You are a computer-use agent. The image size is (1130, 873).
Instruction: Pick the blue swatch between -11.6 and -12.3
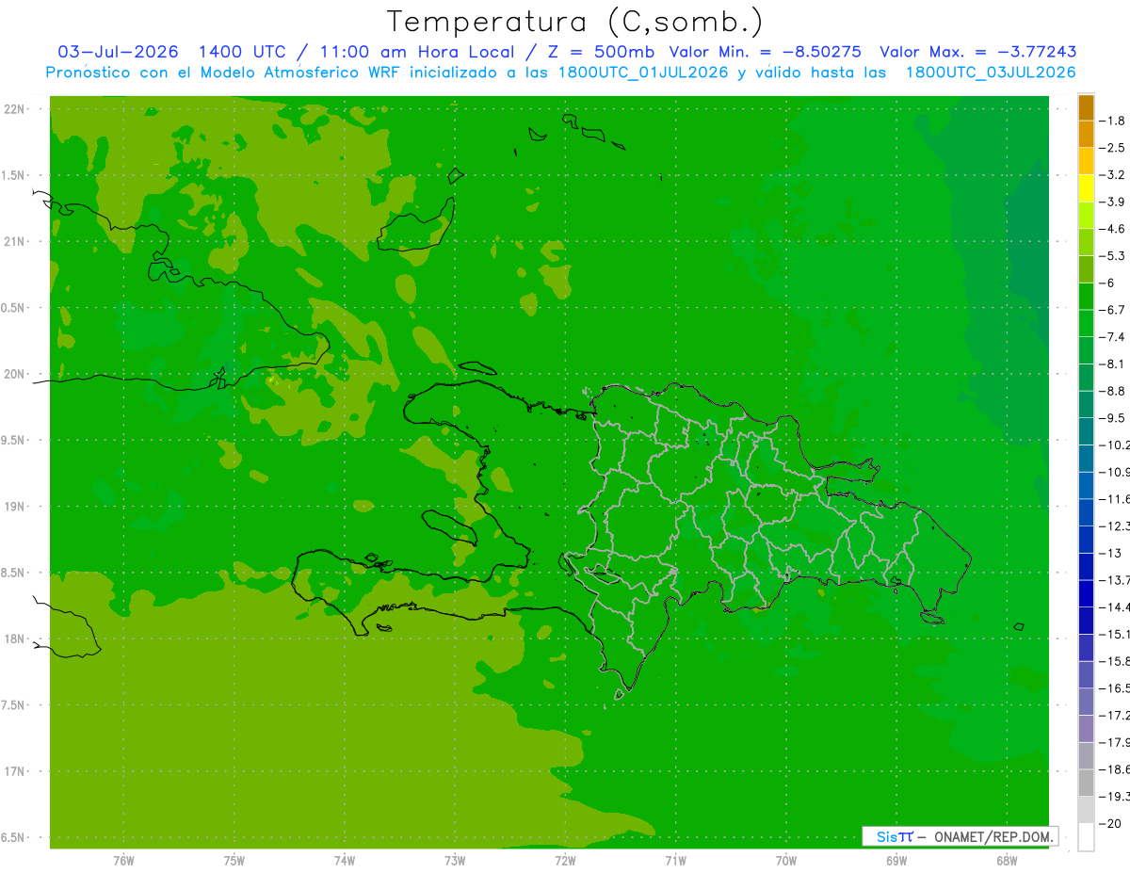1086,512
